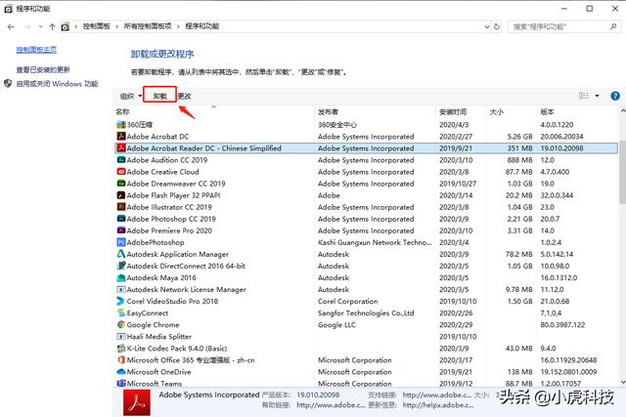626x417 pixels.
Task: Refresh the Programs and Features list
Action: click(x=497, y=26)
